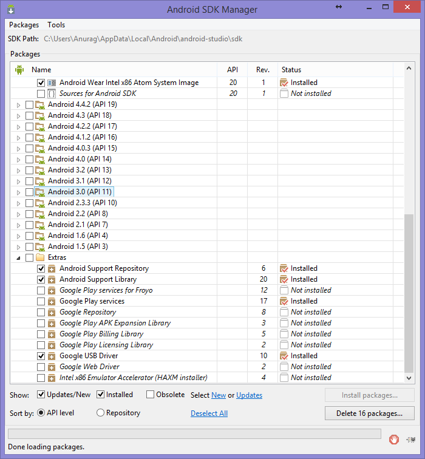
Task: Expand the Android 4.1.2 (API 16) node
Action: (x=18, y=138)
